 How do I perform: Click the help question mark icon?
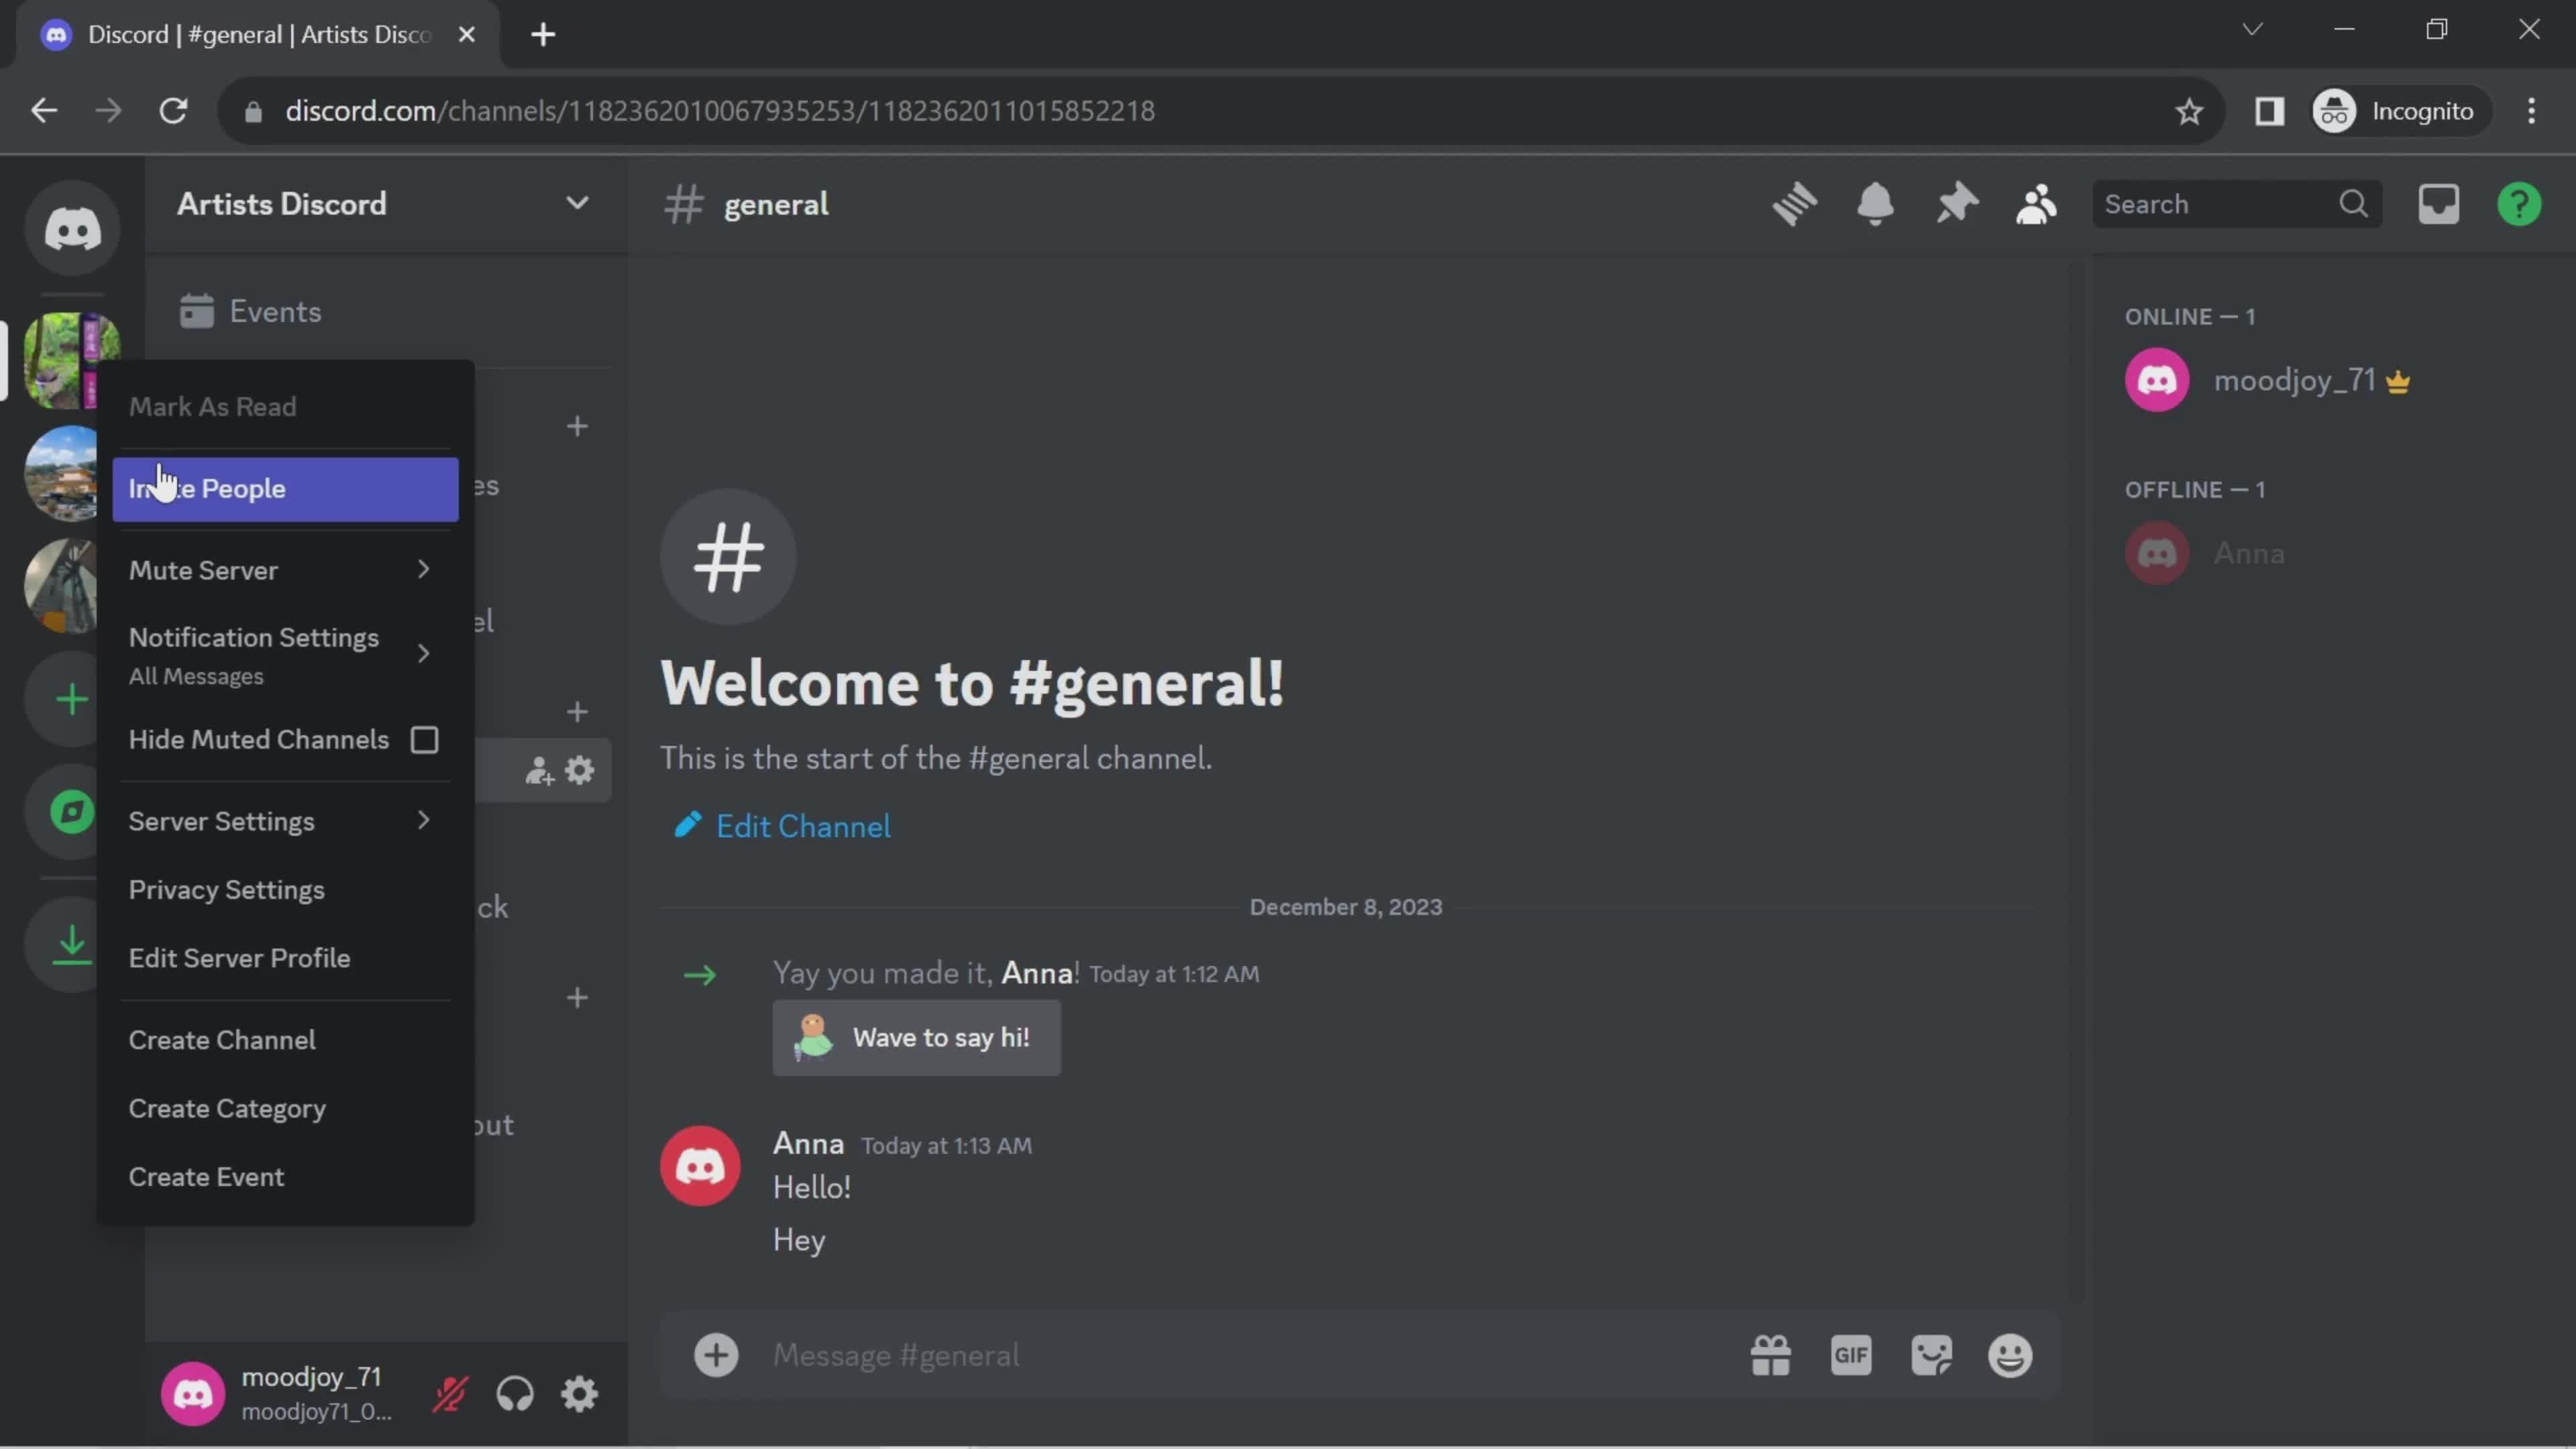click(2520, 203)
